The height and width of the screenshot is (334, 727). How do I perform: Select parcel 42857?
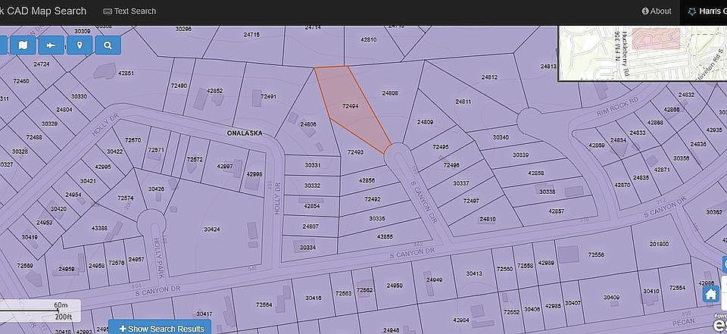click(557, 211)
